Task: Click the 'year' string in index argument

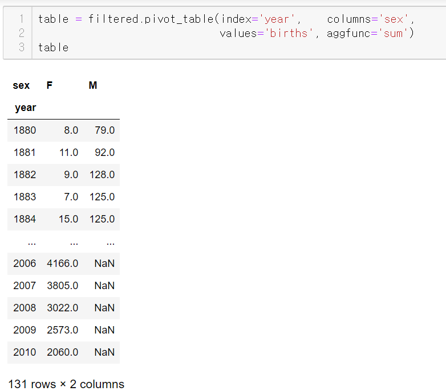Action: [278, 19]
